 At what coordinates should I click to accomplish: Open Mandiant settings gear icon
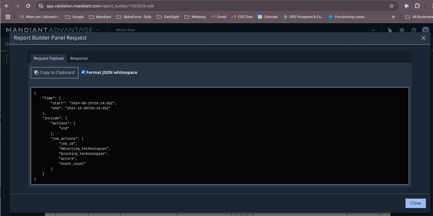click(402, 30)
